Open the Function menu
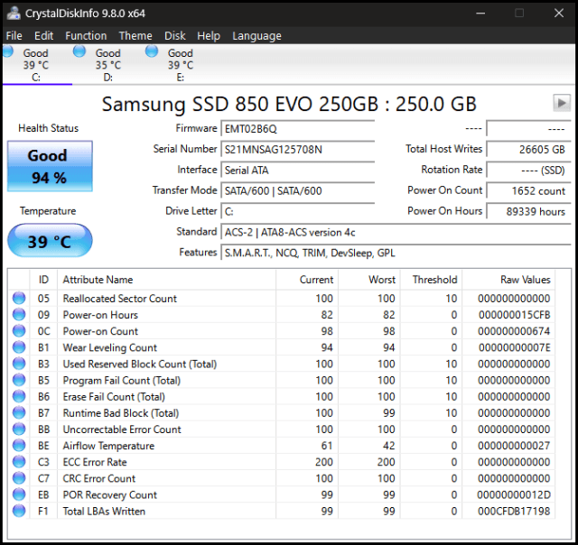Image resolution: width=578 pixels, height=545 pixels. pyautogui.click(x=86, y=36)
